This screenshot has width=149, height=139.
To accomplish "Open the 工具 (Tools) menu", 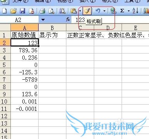I will coord(132,1).
